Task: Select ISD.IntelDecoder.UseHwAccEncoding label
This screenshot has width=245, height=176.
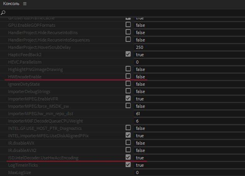Action: (43, 158)
